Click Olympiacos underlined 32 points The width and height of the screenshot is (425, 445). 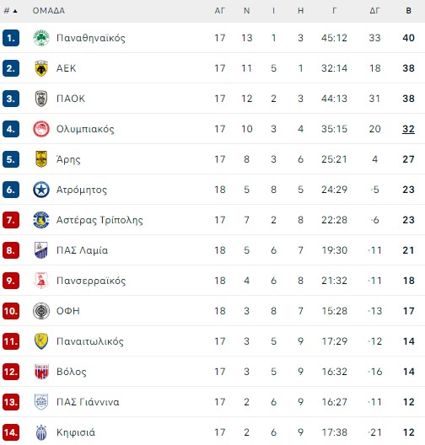pos(408,129)
